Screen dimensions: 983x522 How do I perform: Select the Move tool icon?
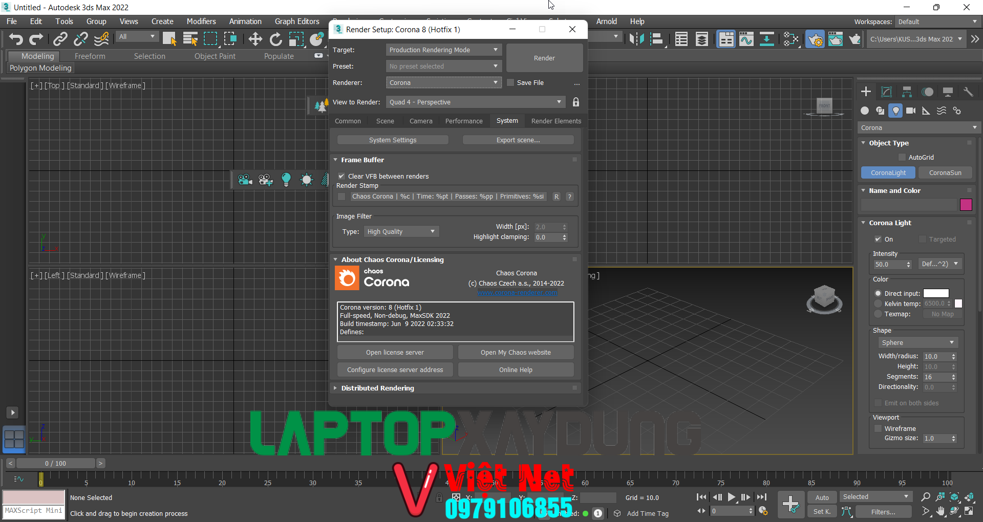(255, 39)
